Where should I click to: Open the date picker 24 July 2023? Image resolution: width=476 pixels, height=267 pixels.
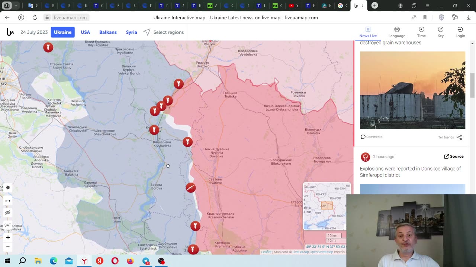point(34,32)
